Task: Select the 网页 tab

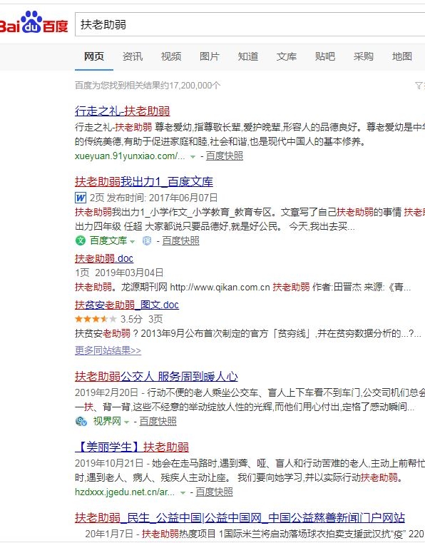Action: [x=94, y=56]
